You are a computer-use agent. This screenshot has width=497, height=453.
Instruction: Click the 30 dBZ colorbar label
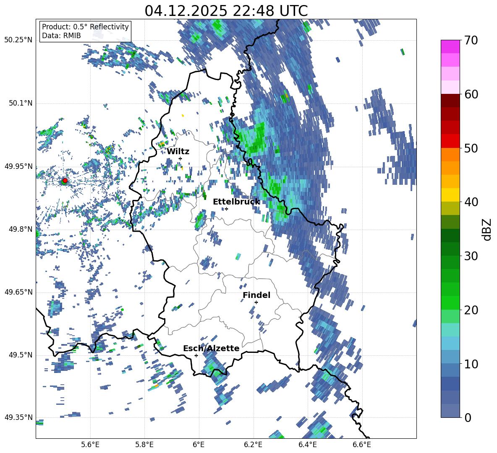point(471,256)
